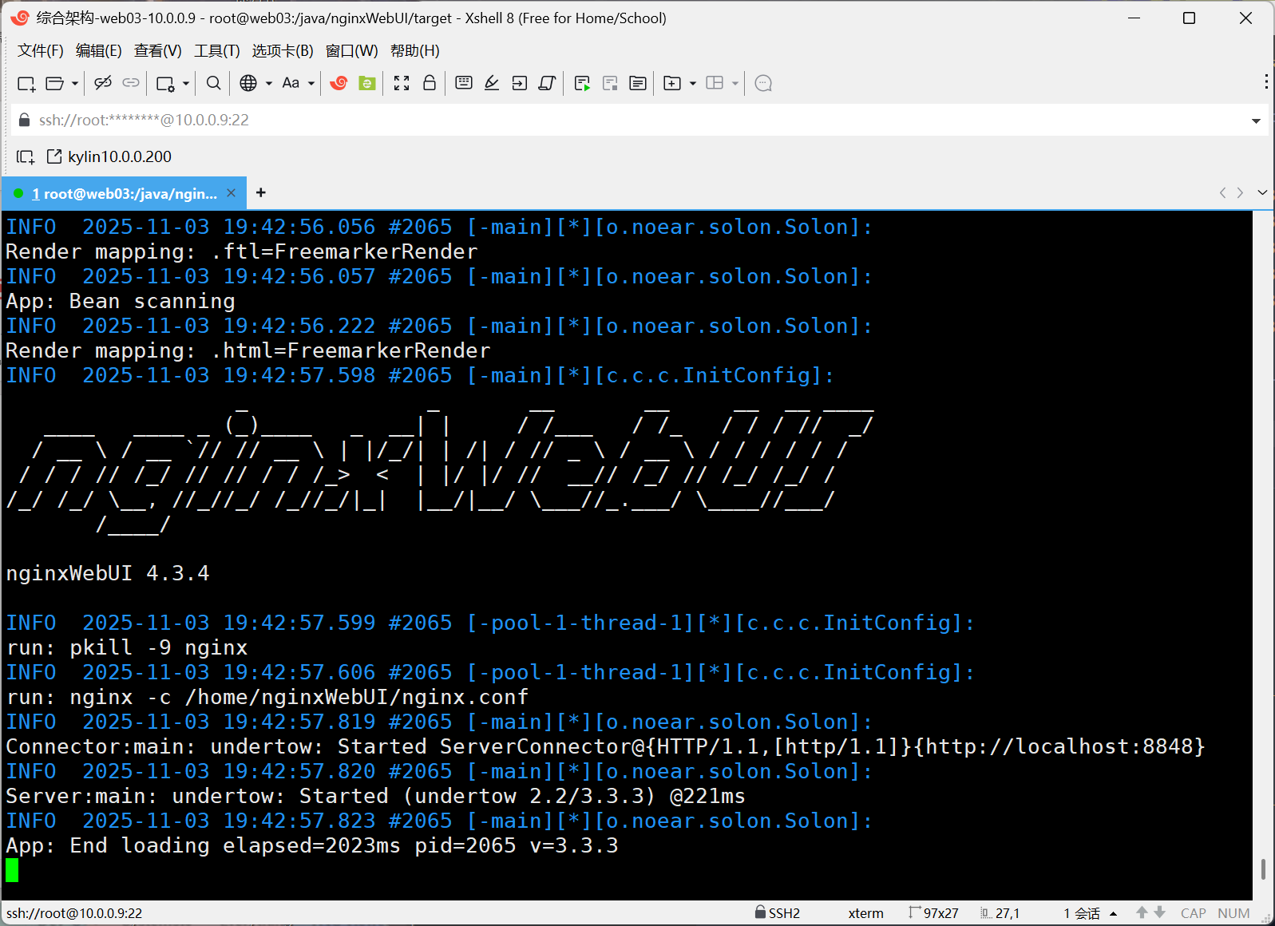Screen dimensions: 1275x926
Task: Open the 工具(T) menu
Action: coord(217,51)
